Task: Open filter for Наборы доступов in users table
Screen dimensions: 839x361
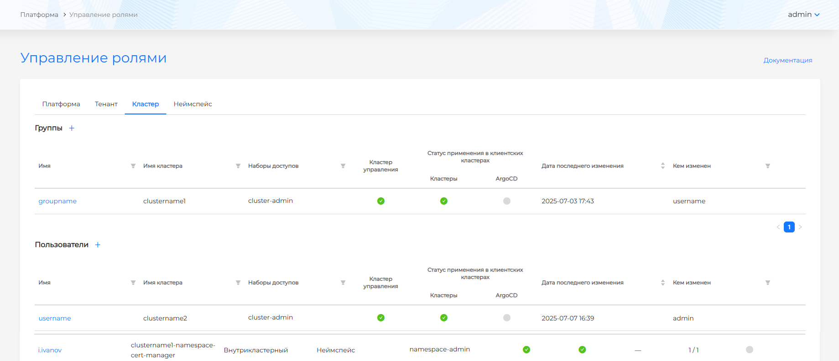Action: pos(343,283)
